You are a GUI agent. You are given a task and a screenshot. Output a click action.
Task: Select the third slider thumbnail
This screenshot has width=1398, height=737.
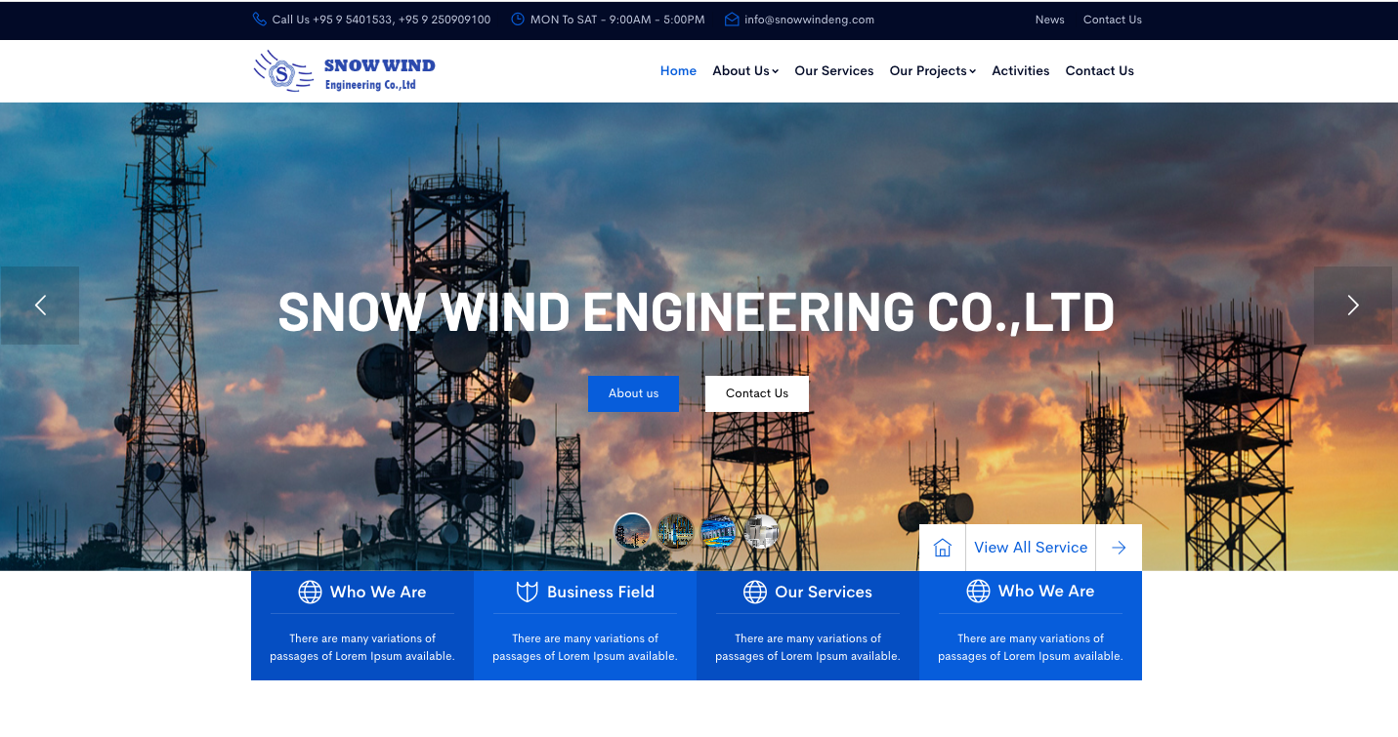718,532
